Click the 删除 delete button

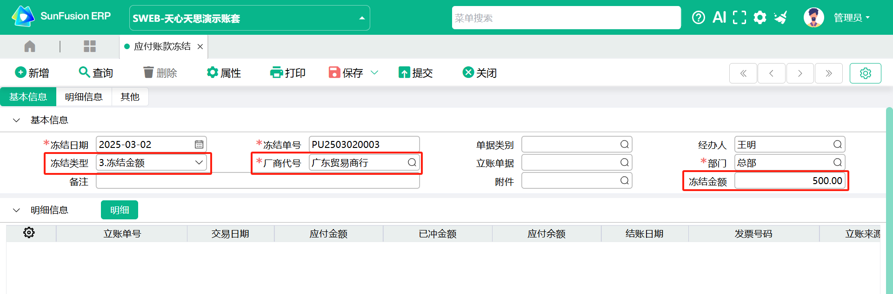160,73
